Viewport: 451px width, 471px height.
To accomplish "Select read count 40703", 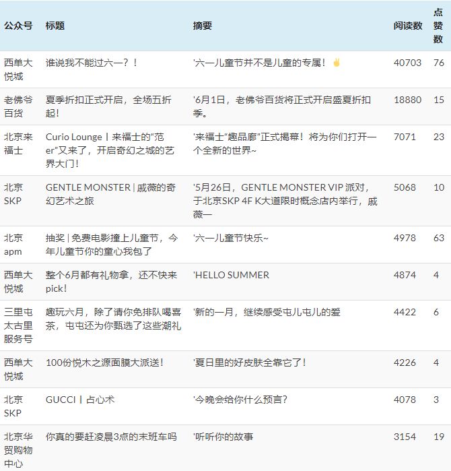I will click(407, 63).
